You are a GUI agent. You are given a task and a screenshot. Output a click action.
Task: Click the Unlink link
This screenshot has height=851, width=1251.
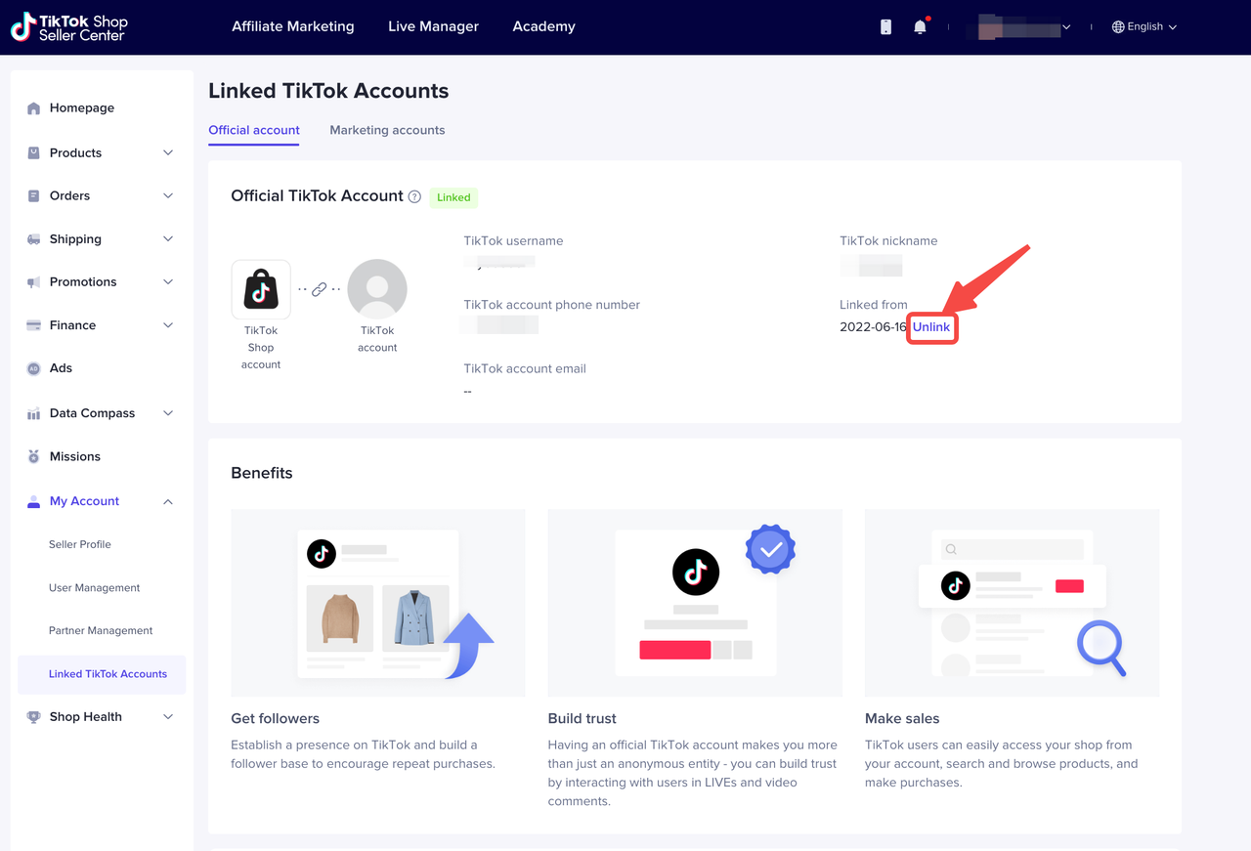pos(931,327)
